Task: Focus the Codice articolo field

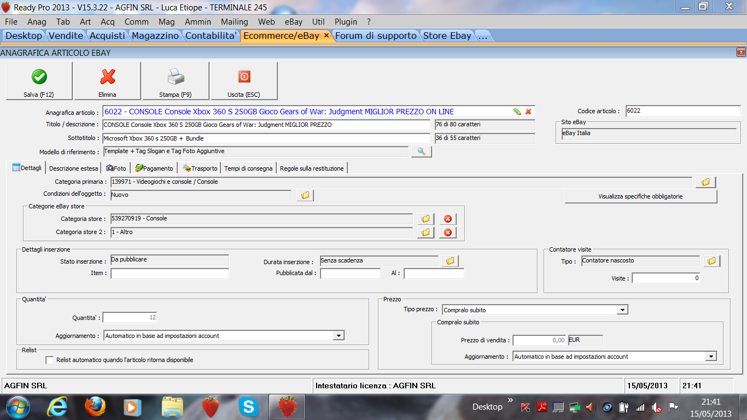Action: point(683,111)
